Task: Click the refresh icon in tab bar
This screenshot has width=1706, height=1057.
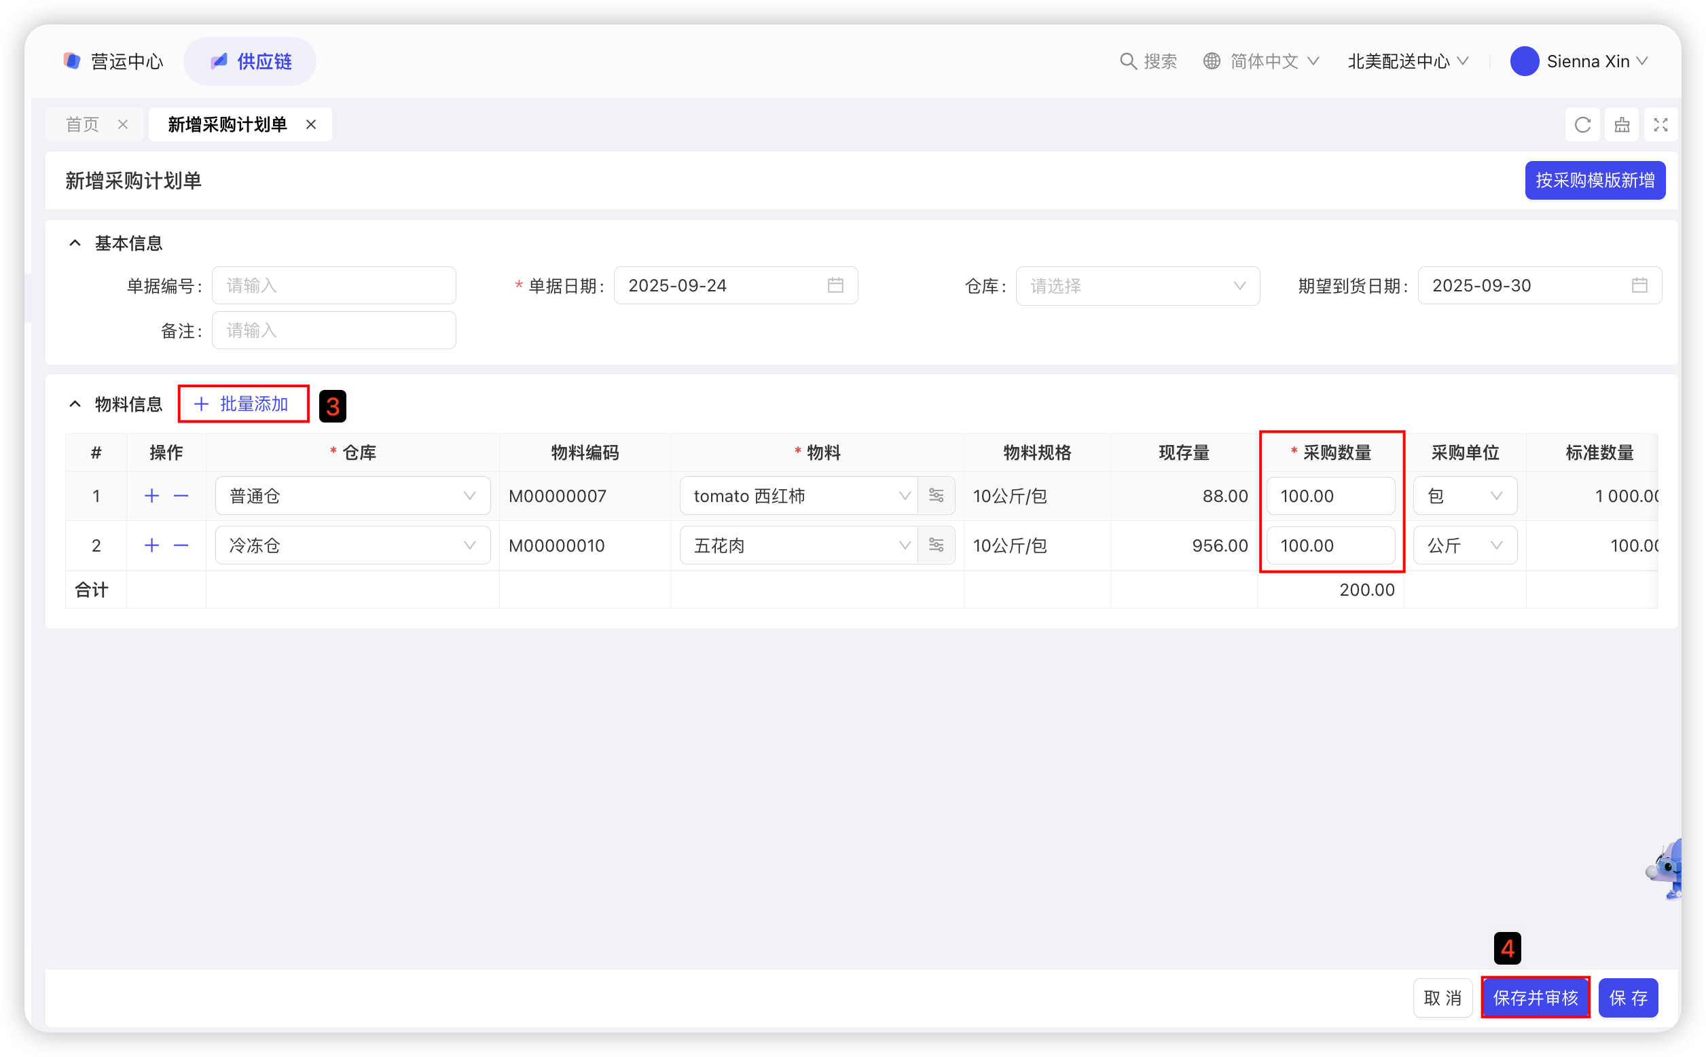Action: pyautogui.click(x=1582, y=125)
